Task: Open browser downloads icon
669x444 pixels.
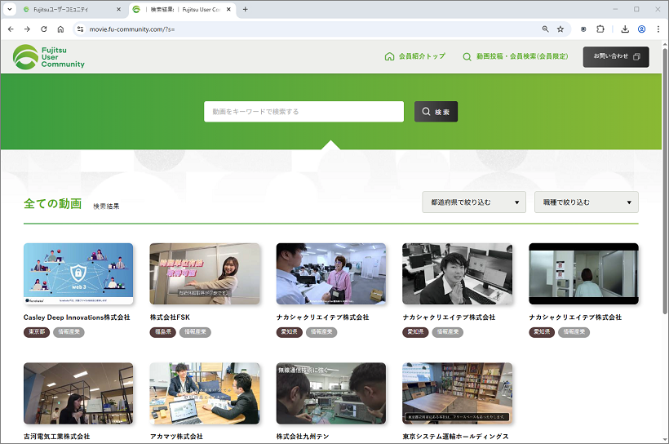Action: (625, 29)
